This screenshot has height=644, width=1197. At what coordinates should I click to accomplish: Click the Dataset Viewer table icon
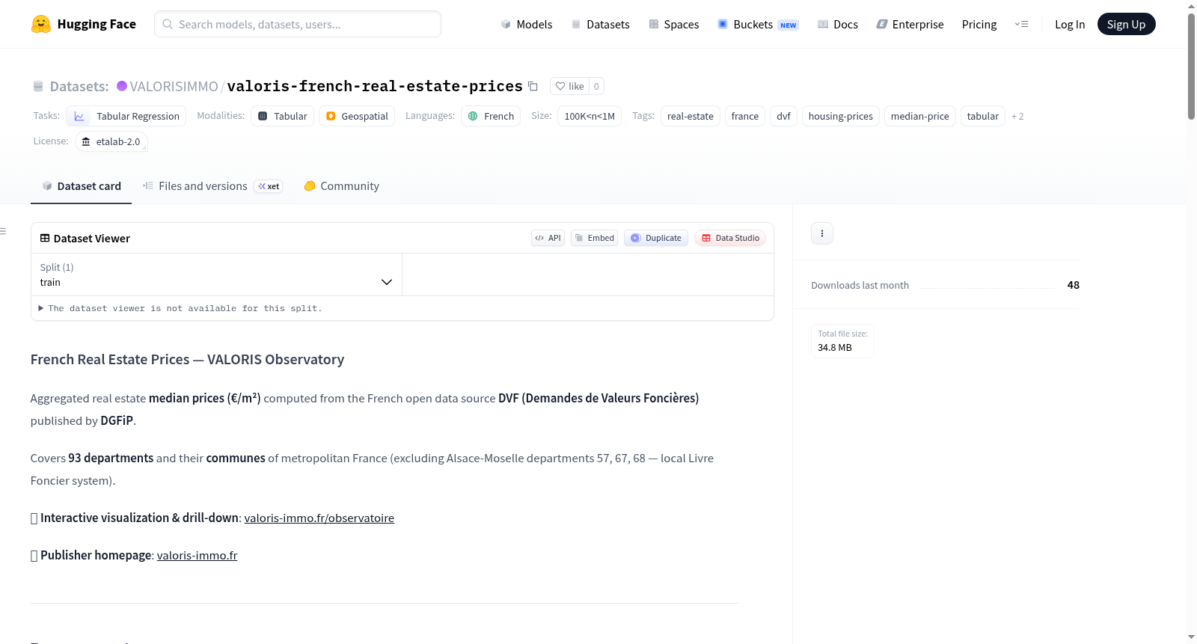pyautogui.click(x=45, y=238)
